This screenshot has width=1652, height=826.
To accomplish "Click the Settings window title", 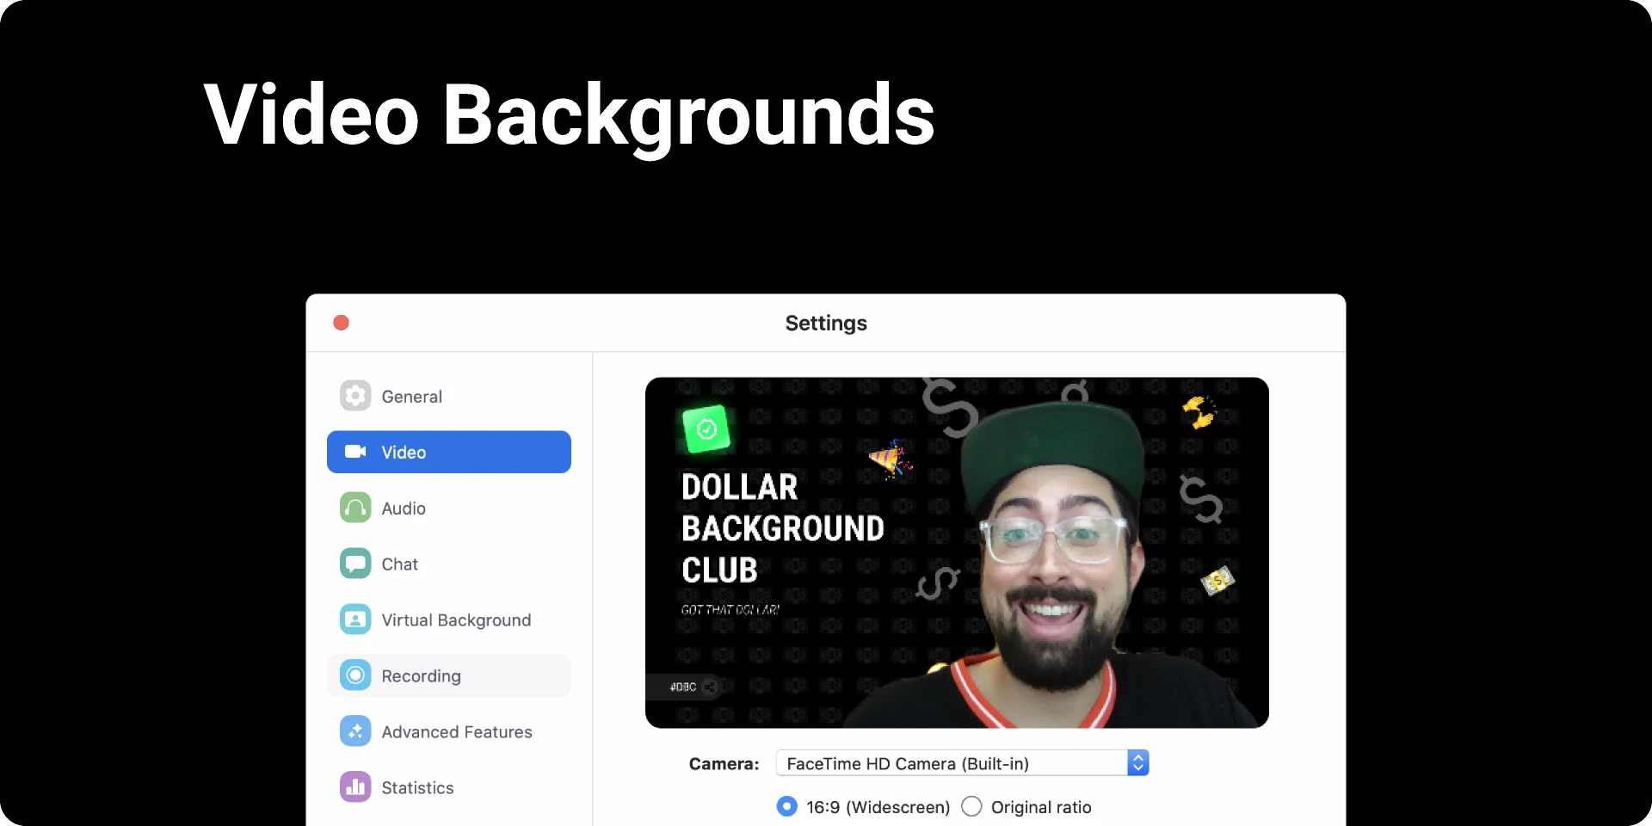I will (x=826, y=323).
